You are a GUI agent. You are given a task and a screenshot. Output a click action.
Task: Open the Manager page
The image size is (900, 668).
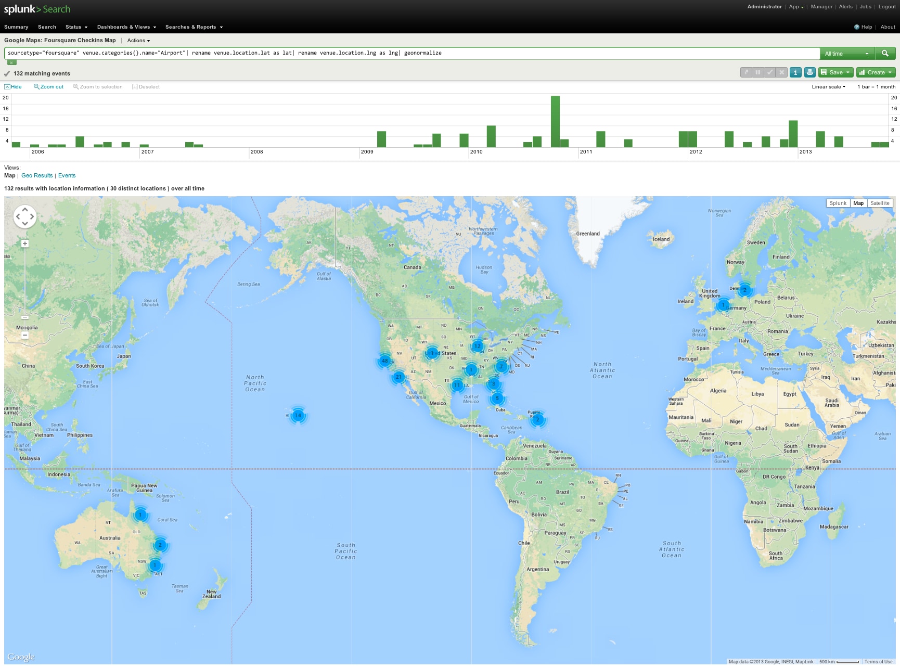coord(821,7)
